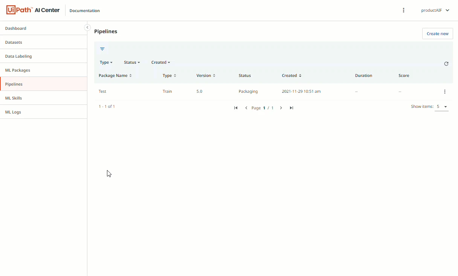Click the Pipelines page heading
Viewport: 458px width, 276px height.
coord(105,31)
